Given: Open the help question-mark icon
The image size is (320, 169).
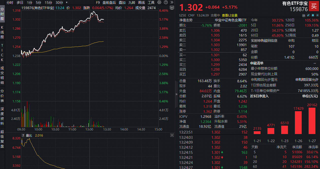Looking at the screenshot, I should point(166,3).
